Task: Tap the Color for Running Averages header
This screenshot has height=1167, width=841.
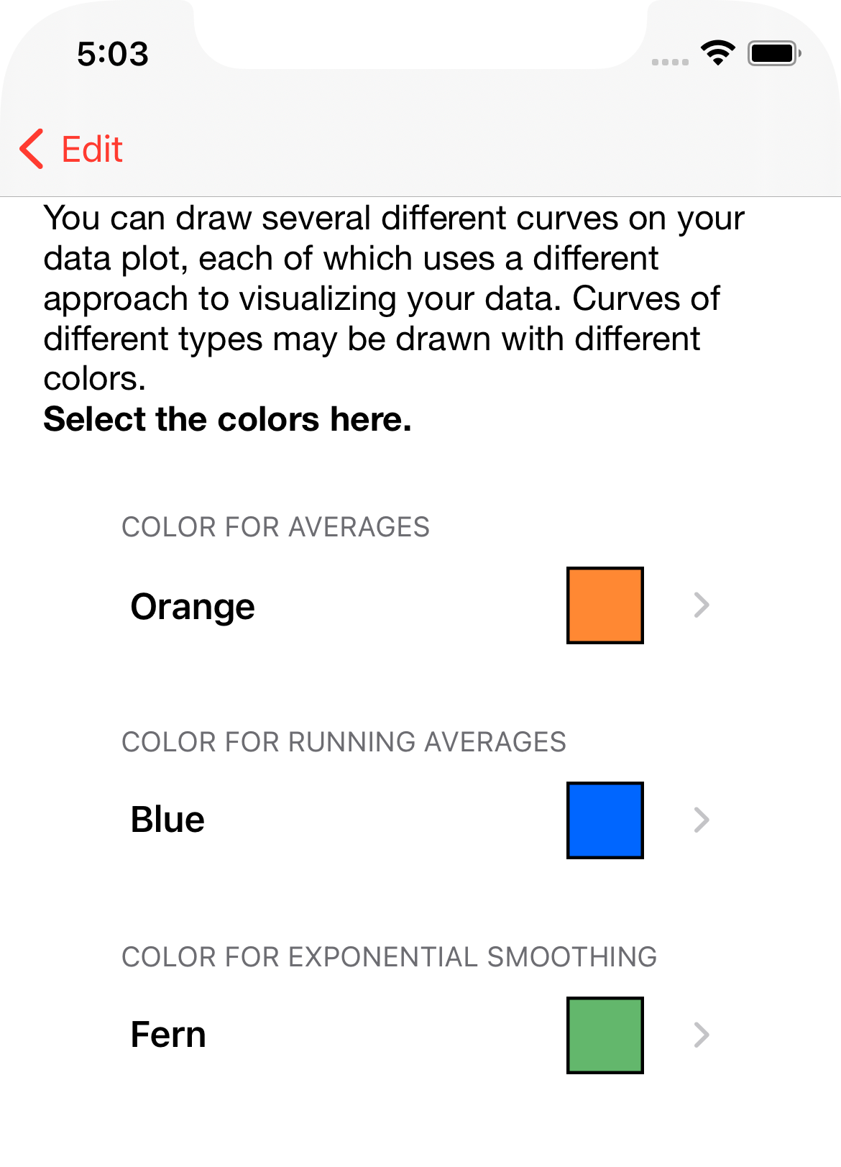Action: point(344,742)
